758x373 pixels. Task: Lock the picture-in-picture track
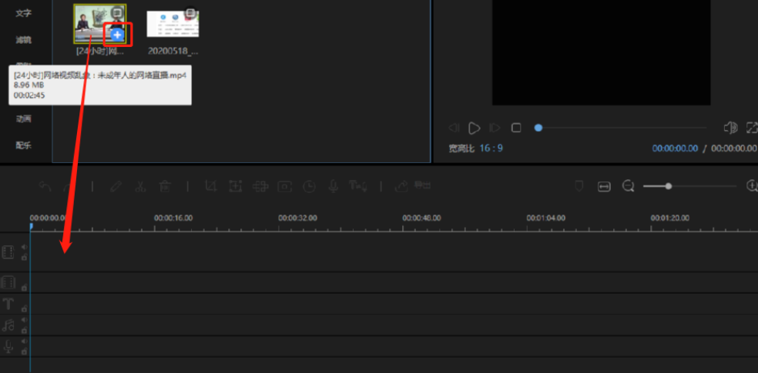[24, 288]
